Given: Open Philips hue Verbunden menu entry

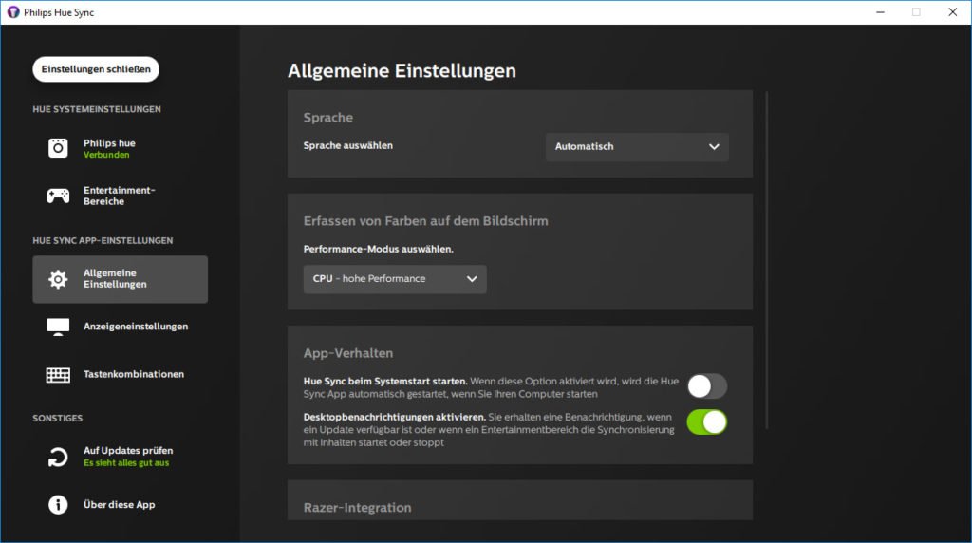Looking at the screenshot, I should 120,148.
